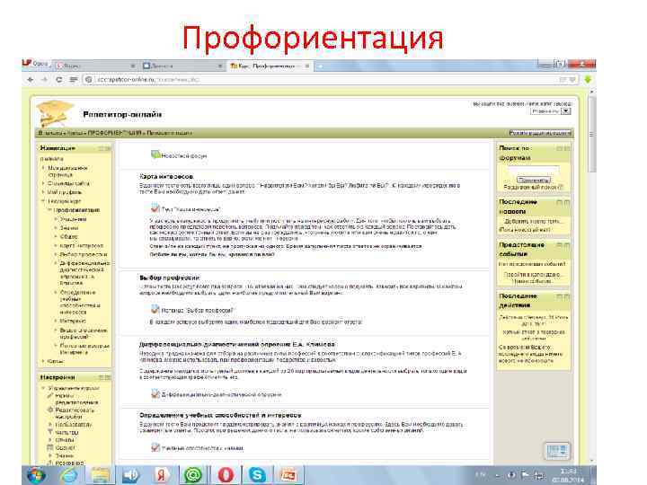Expand the "Мой профиль" tree node

click(43, 192)
